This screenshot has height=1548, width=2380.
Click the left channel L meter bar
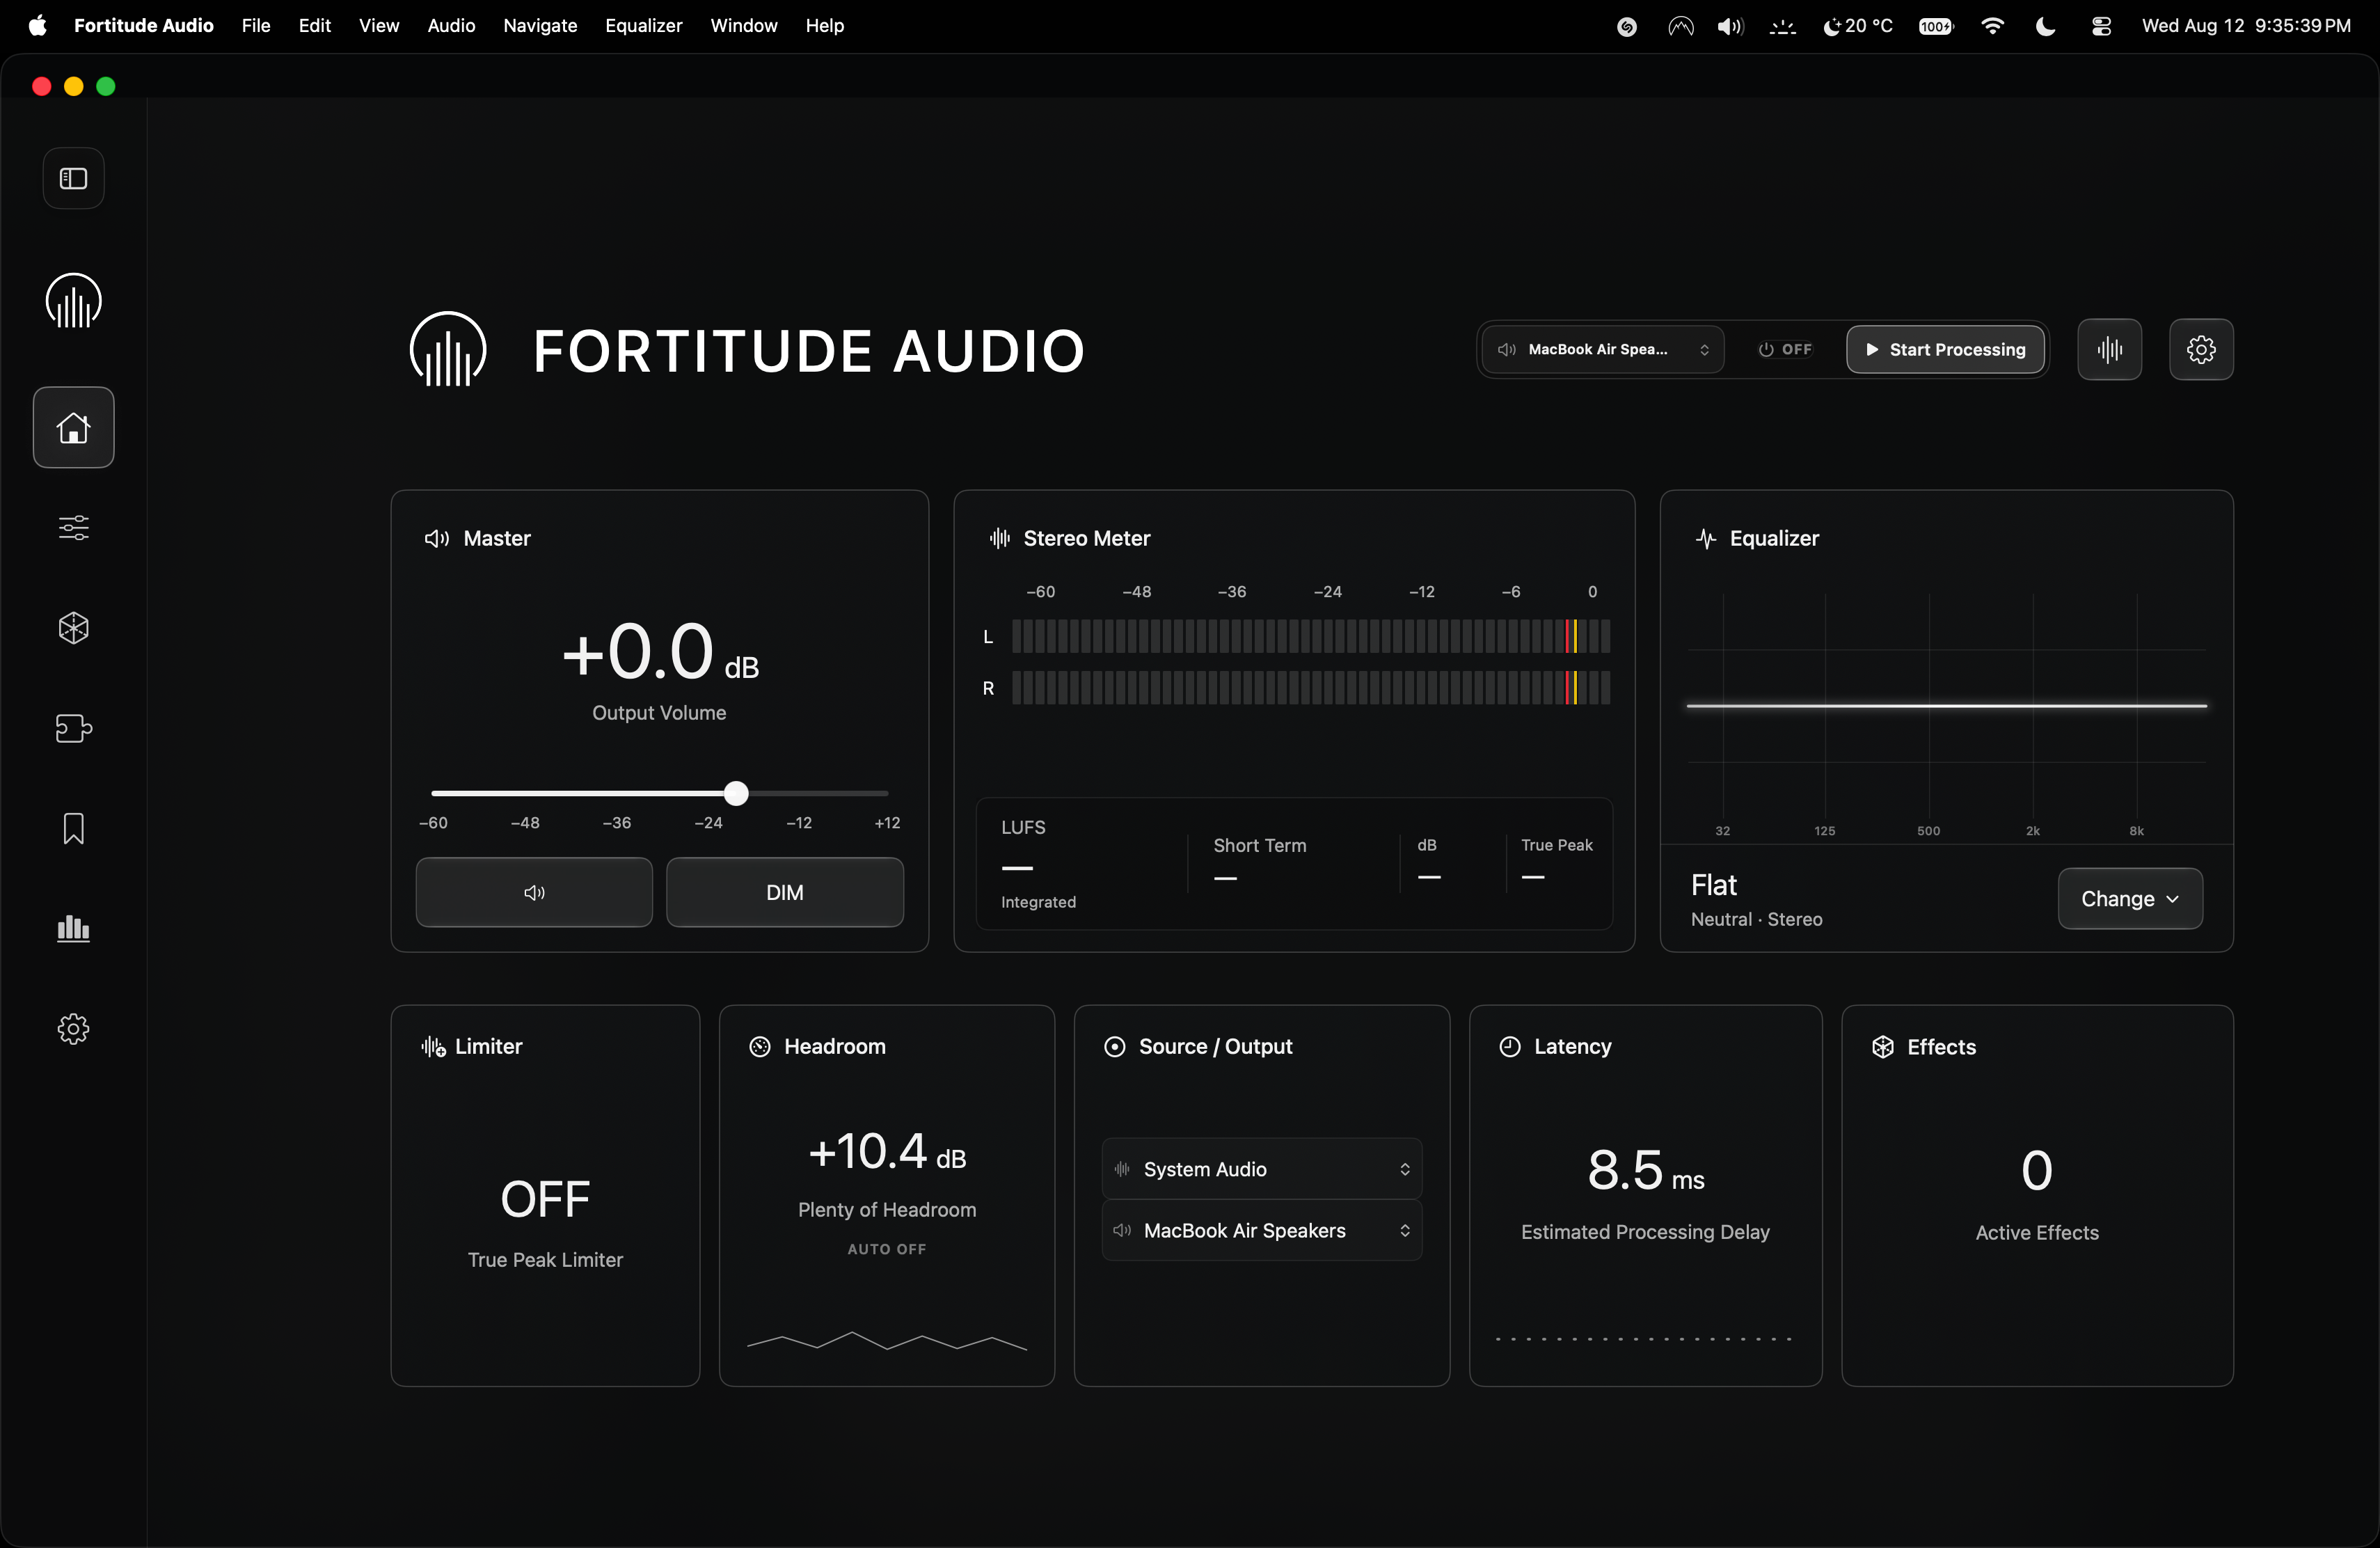[x=1310, y=636]
